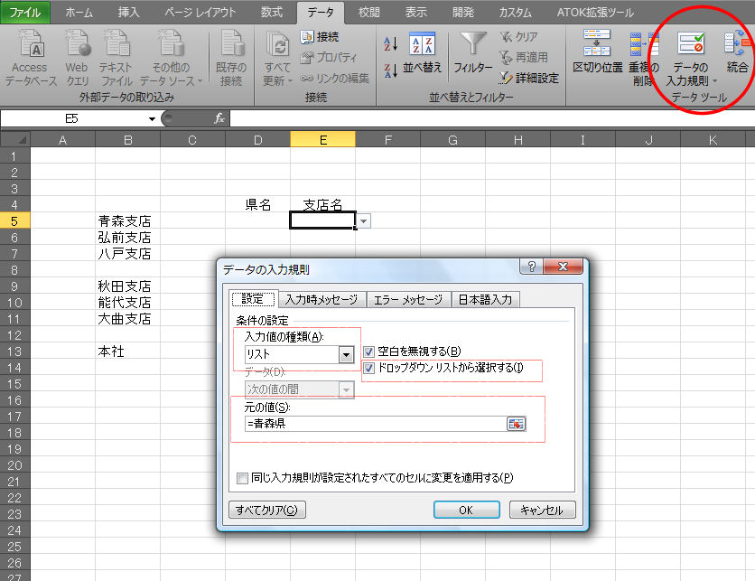
Task: Click the プロパティ properties button
Action: (329, 57)
